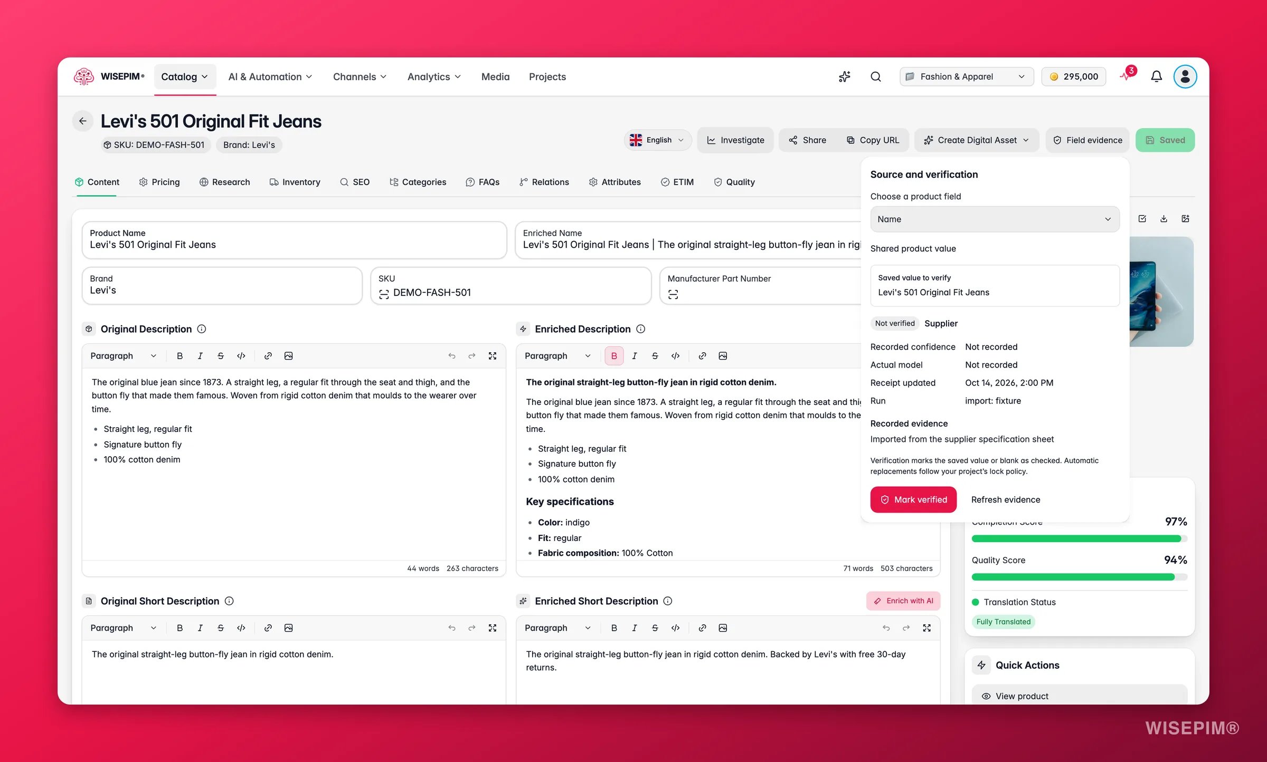Click the checkbox-edit icon above product image
Screen dimensions: 1267x762
pos(1142,219)
